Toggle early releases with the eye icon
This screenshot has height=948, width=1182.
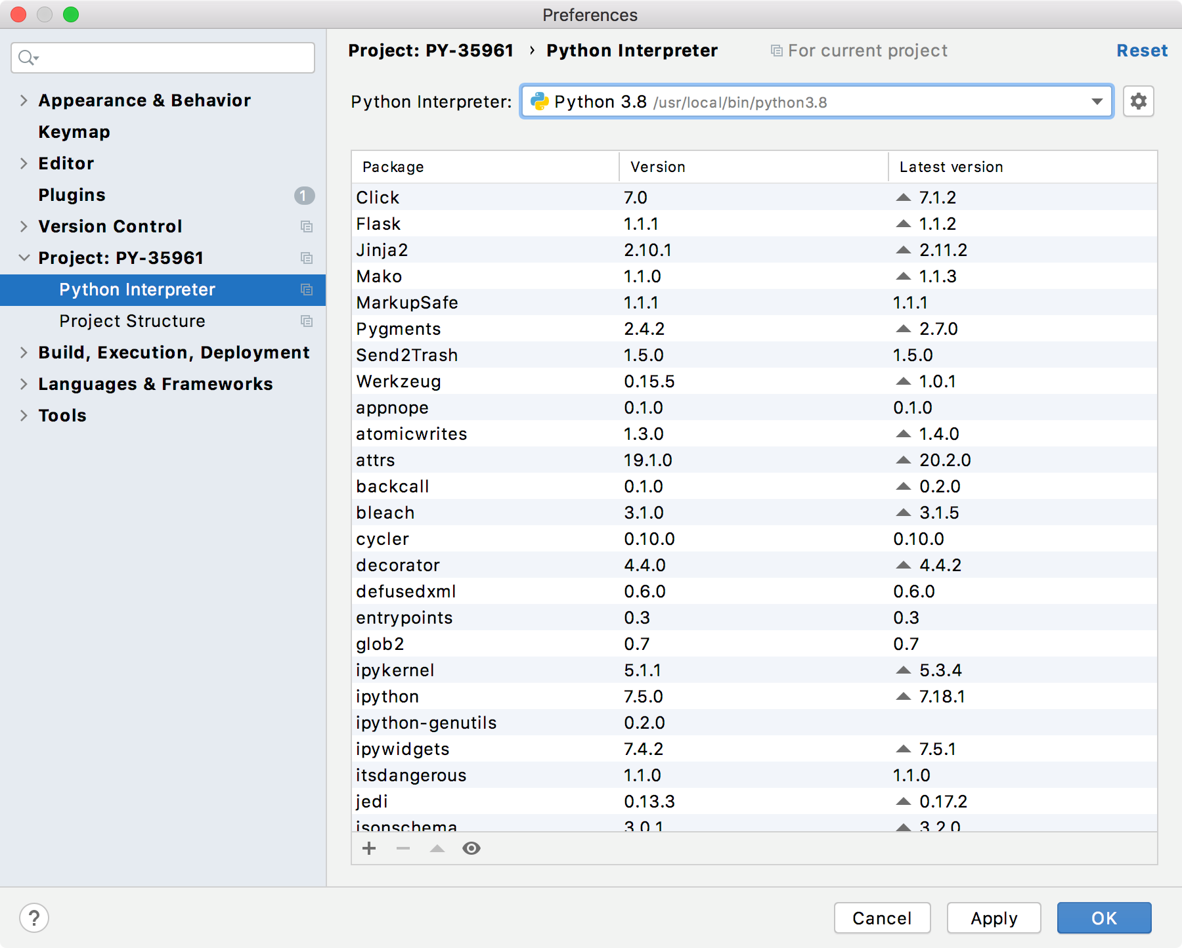click(471, 848)
